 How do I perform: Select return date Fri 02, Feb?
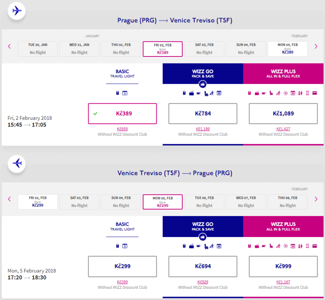pyautogui.click(x=38, y=201)
